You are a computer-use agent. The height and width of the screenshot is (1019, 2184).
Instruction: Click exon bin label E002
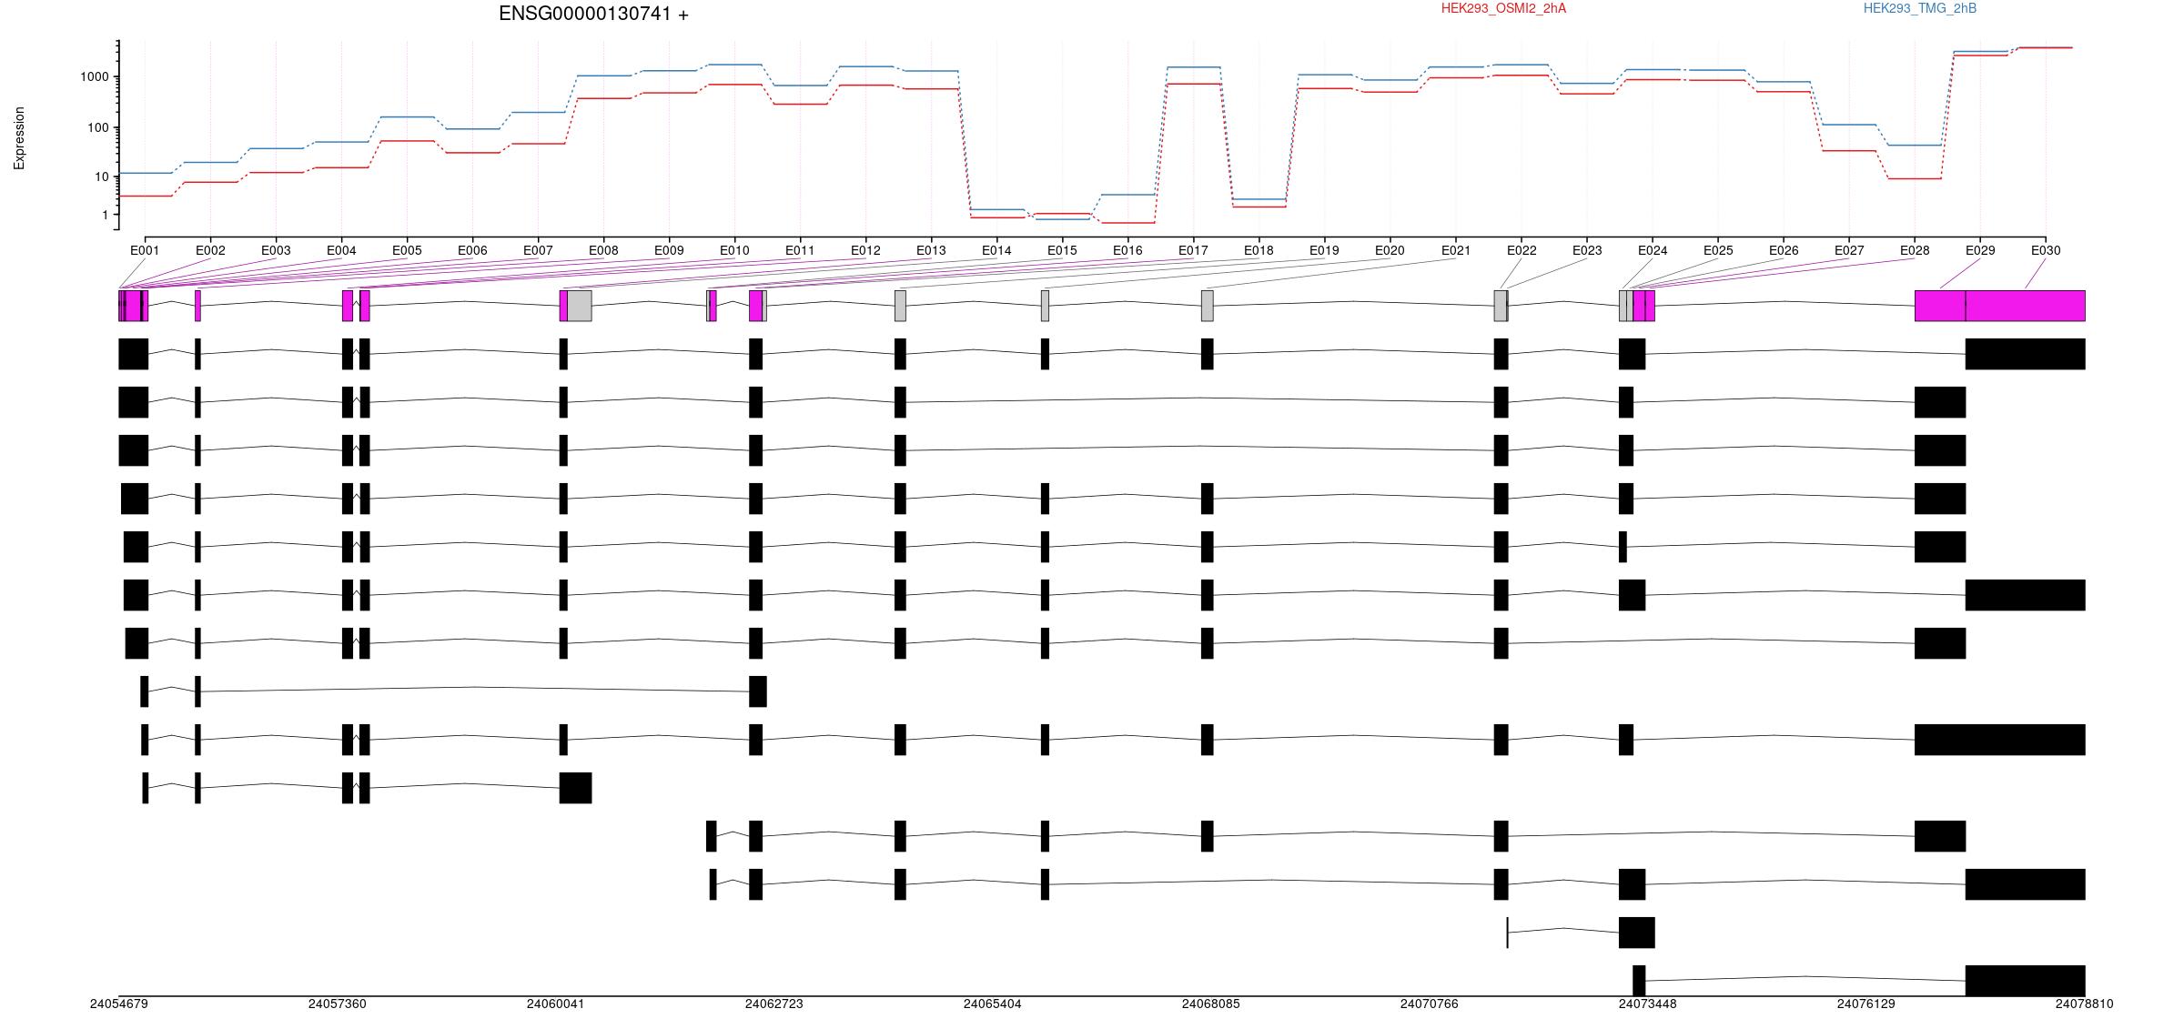[210, 250]
